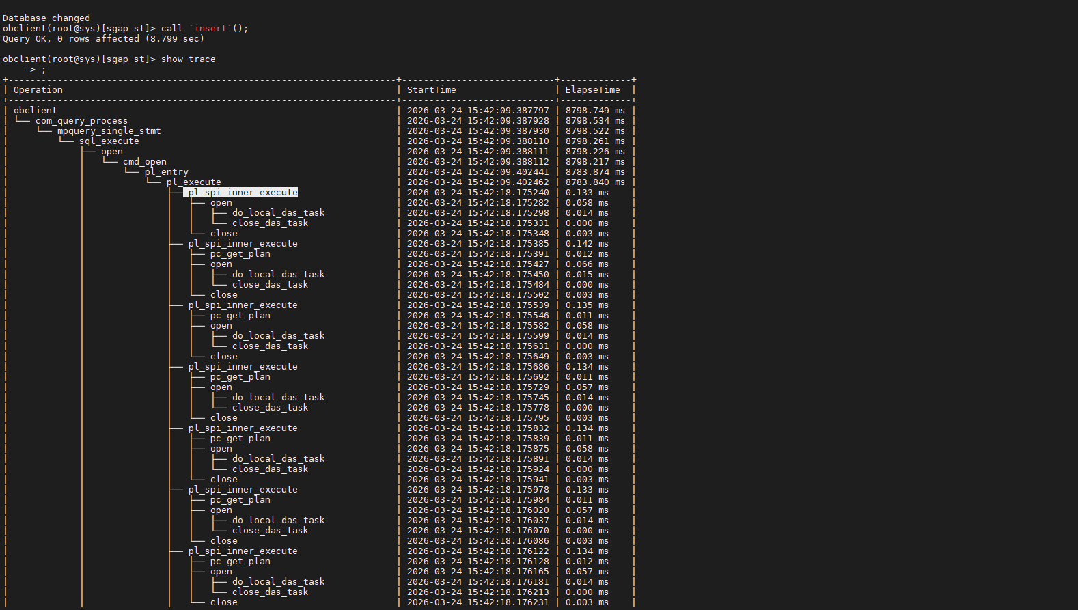Select the obclient root operation row

point(36,111)
